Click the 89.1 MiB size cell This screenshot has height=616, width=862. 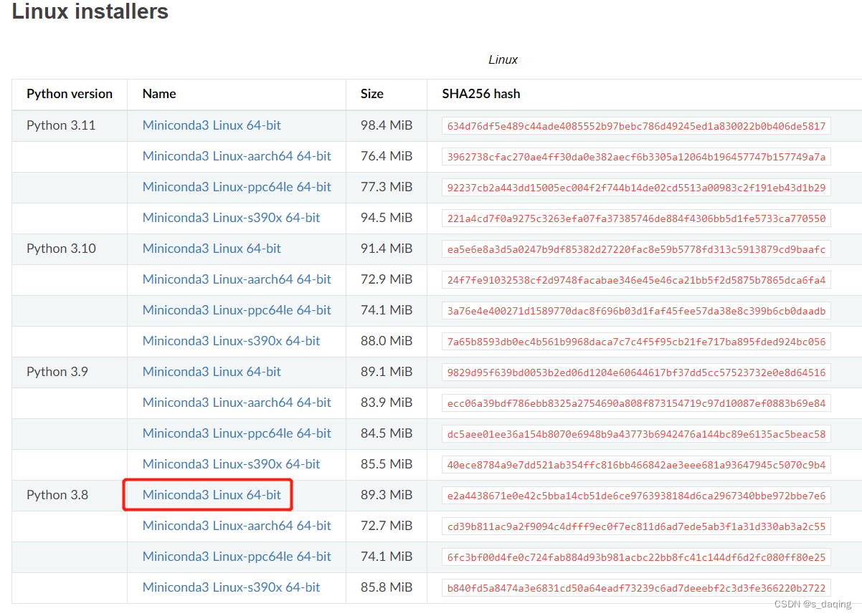pos(387,372)
